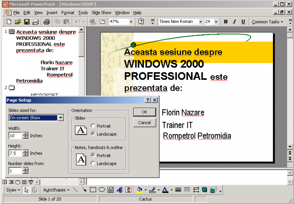Click the Open folder icon
Image resolution: width=294 pixels, height=204 pixels.
(x=18, y=22)
